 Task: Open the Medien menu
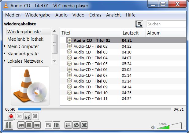point(13,15)
